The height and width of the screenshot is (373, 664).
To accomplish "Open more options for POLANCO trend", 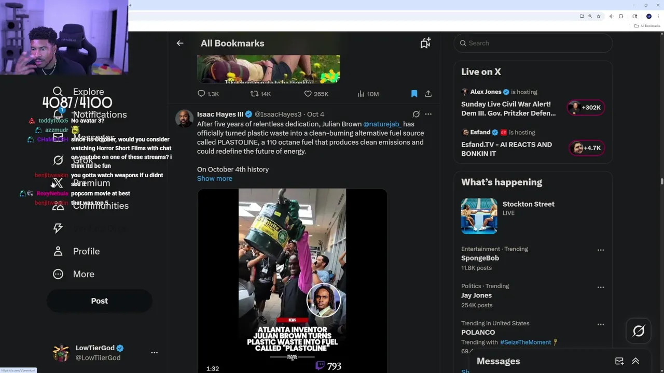I will tap(601, 324).
